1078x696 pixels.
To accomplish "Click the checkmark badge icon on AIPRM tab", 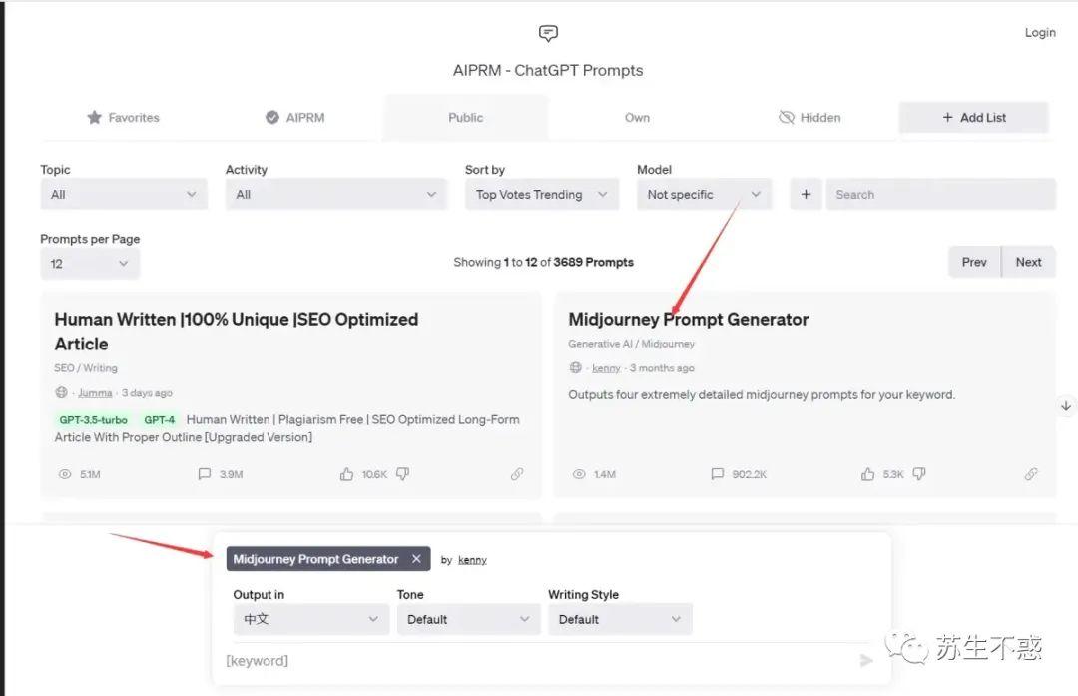I will 272,117.
